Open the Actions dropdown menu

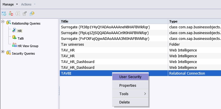[x=28, y=4]
